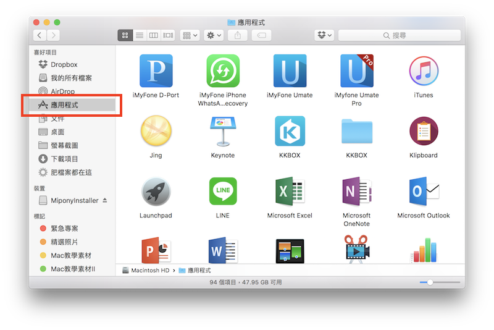The image size is (494, 330).
Task: Switch to Cover Flow view
Action: pos(168,35)
